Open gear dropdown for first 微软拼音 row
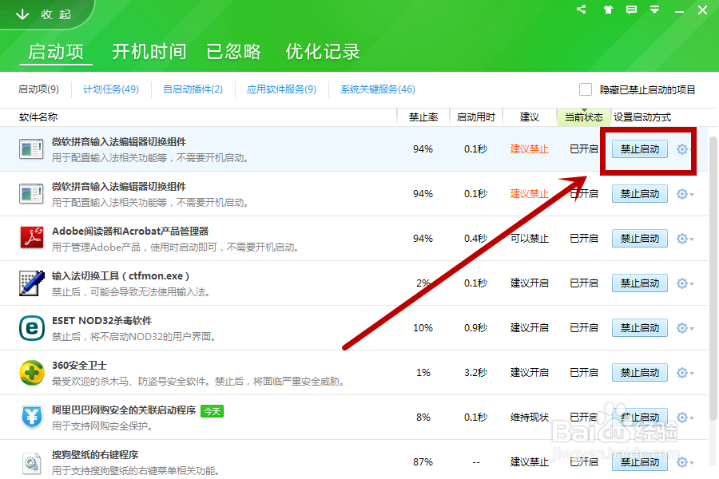 [x=685, y=149]
